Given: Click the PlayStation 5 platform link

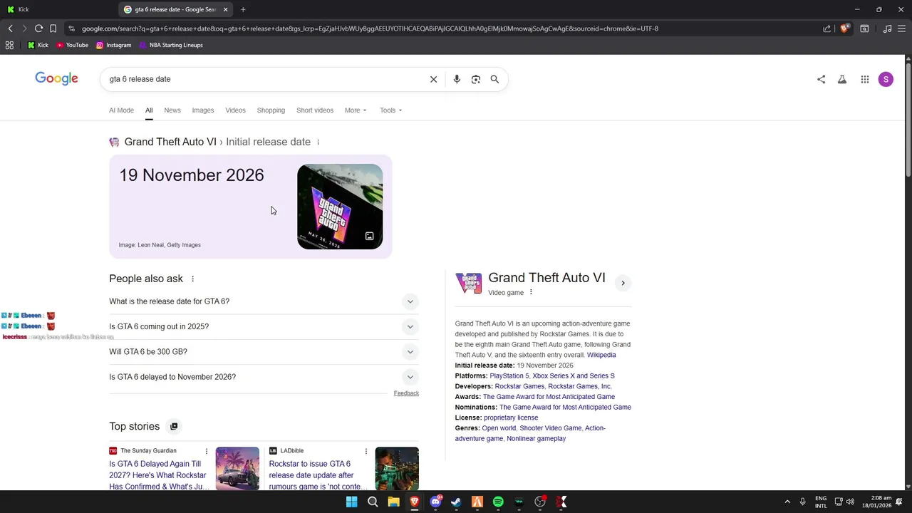Looking at the screenshot, I should coord(509,375).
